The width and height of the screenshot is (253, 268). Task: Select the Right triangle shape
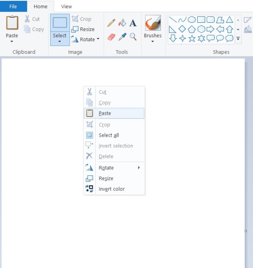tap(172, 30)
